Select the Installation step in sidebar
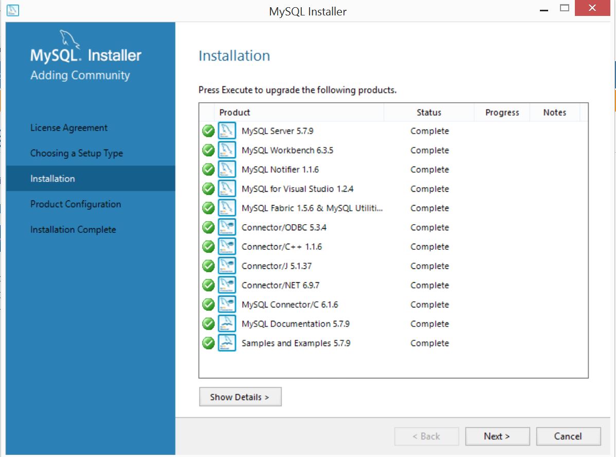The width and height of the screenshot is (616, 457). pos(90,178)
